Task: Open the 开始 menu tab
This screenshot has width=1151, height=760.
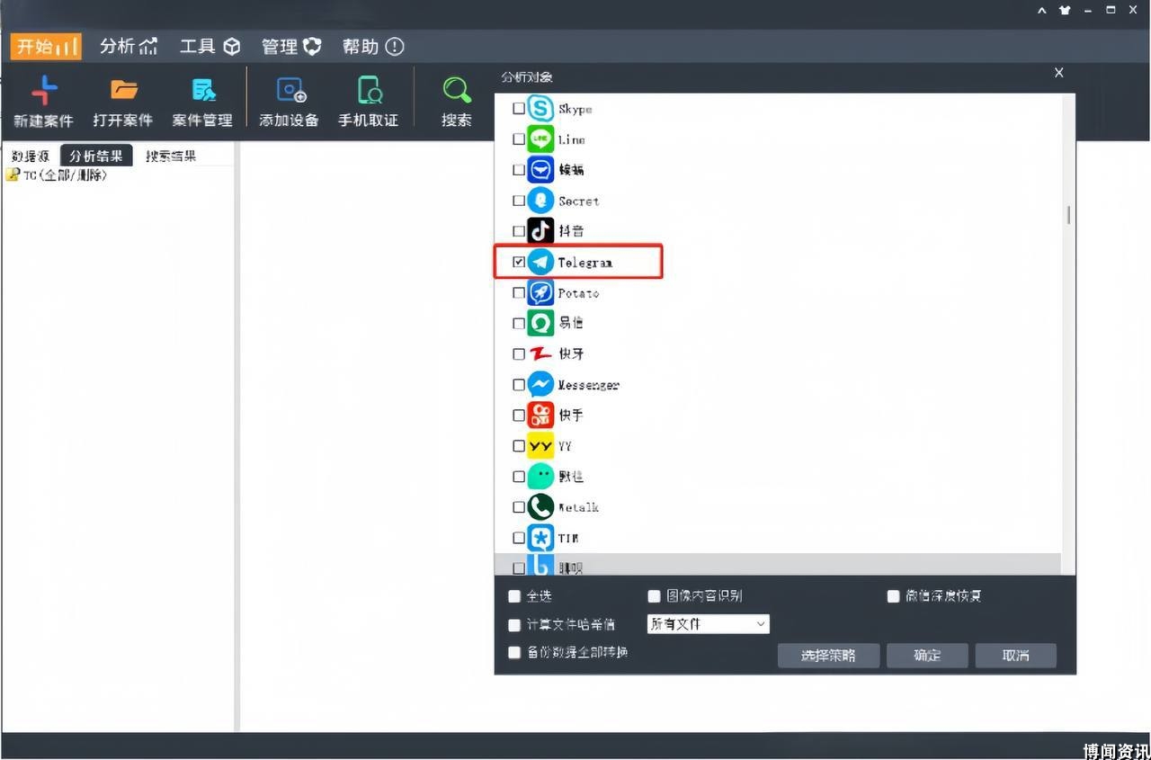Action: (46, 47)
